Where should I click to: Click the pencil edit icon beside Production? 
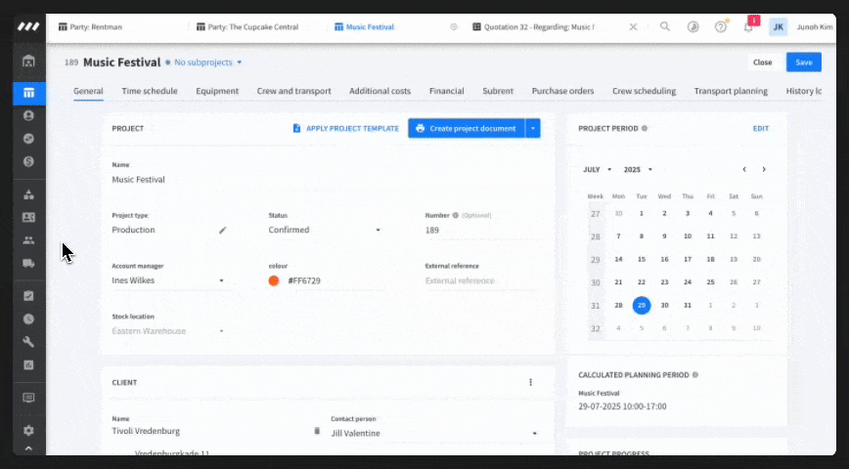click(x=223, y=230)
